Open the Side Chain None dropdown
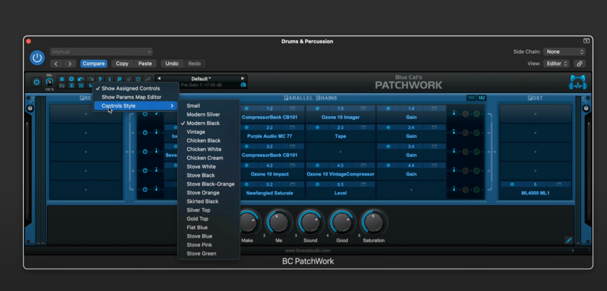607x291 pixels. (564, 52)
